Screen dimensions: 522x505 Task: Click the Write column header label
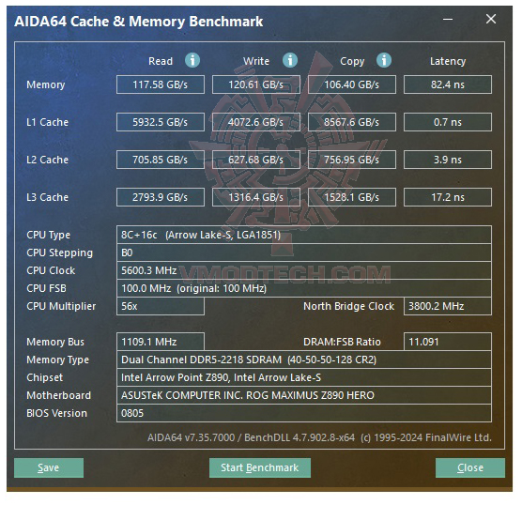[256, 61]
